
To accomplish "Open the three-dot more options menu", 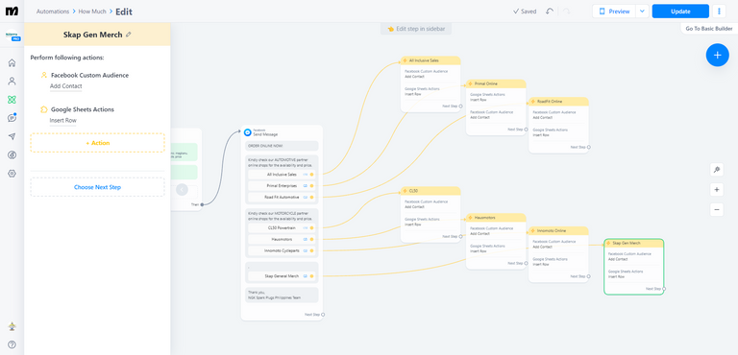I will pos(719,12).
